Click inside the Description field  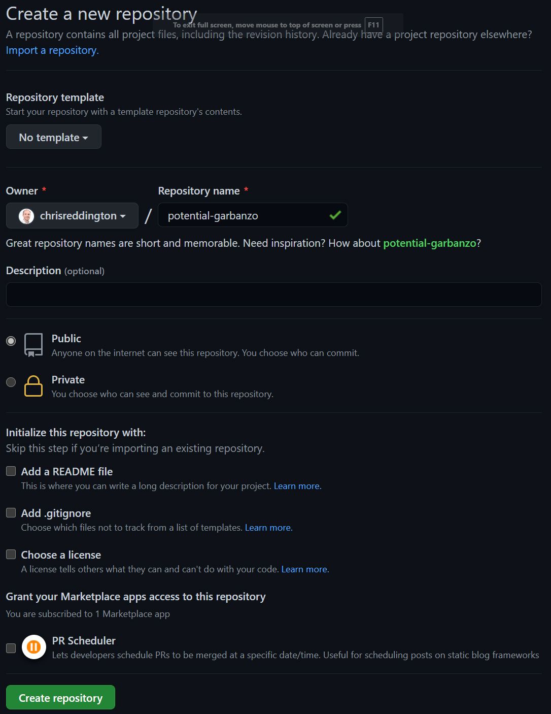pos(274,294)
